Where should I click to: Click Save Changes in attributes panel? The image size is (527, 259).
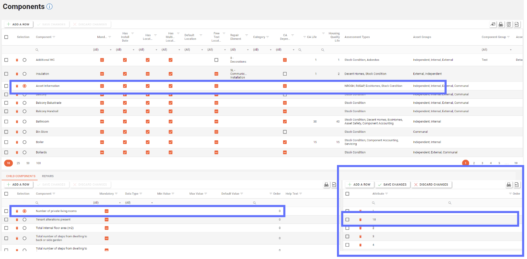coord(392,184)
